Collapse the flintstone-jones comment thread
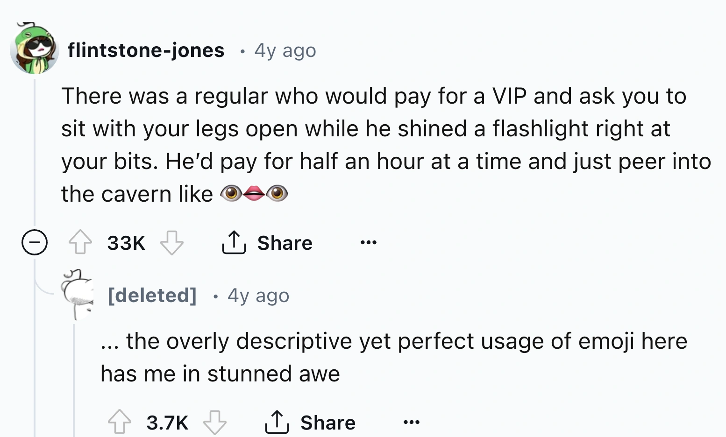 [35, 243]
